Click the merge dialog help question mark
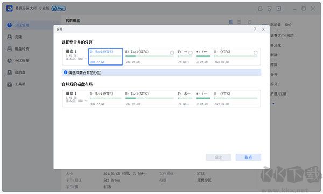 coord(255,29)
